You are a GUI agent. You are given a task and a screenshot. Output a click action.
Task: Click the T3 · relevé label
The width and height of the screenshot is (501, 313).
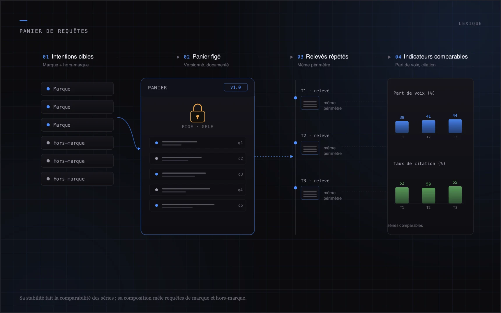click(x=315, y=181)
